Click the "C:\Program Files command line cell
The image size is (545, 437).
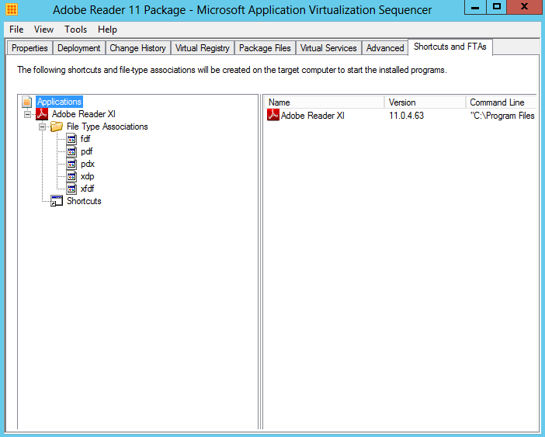(x=502, y=116)
